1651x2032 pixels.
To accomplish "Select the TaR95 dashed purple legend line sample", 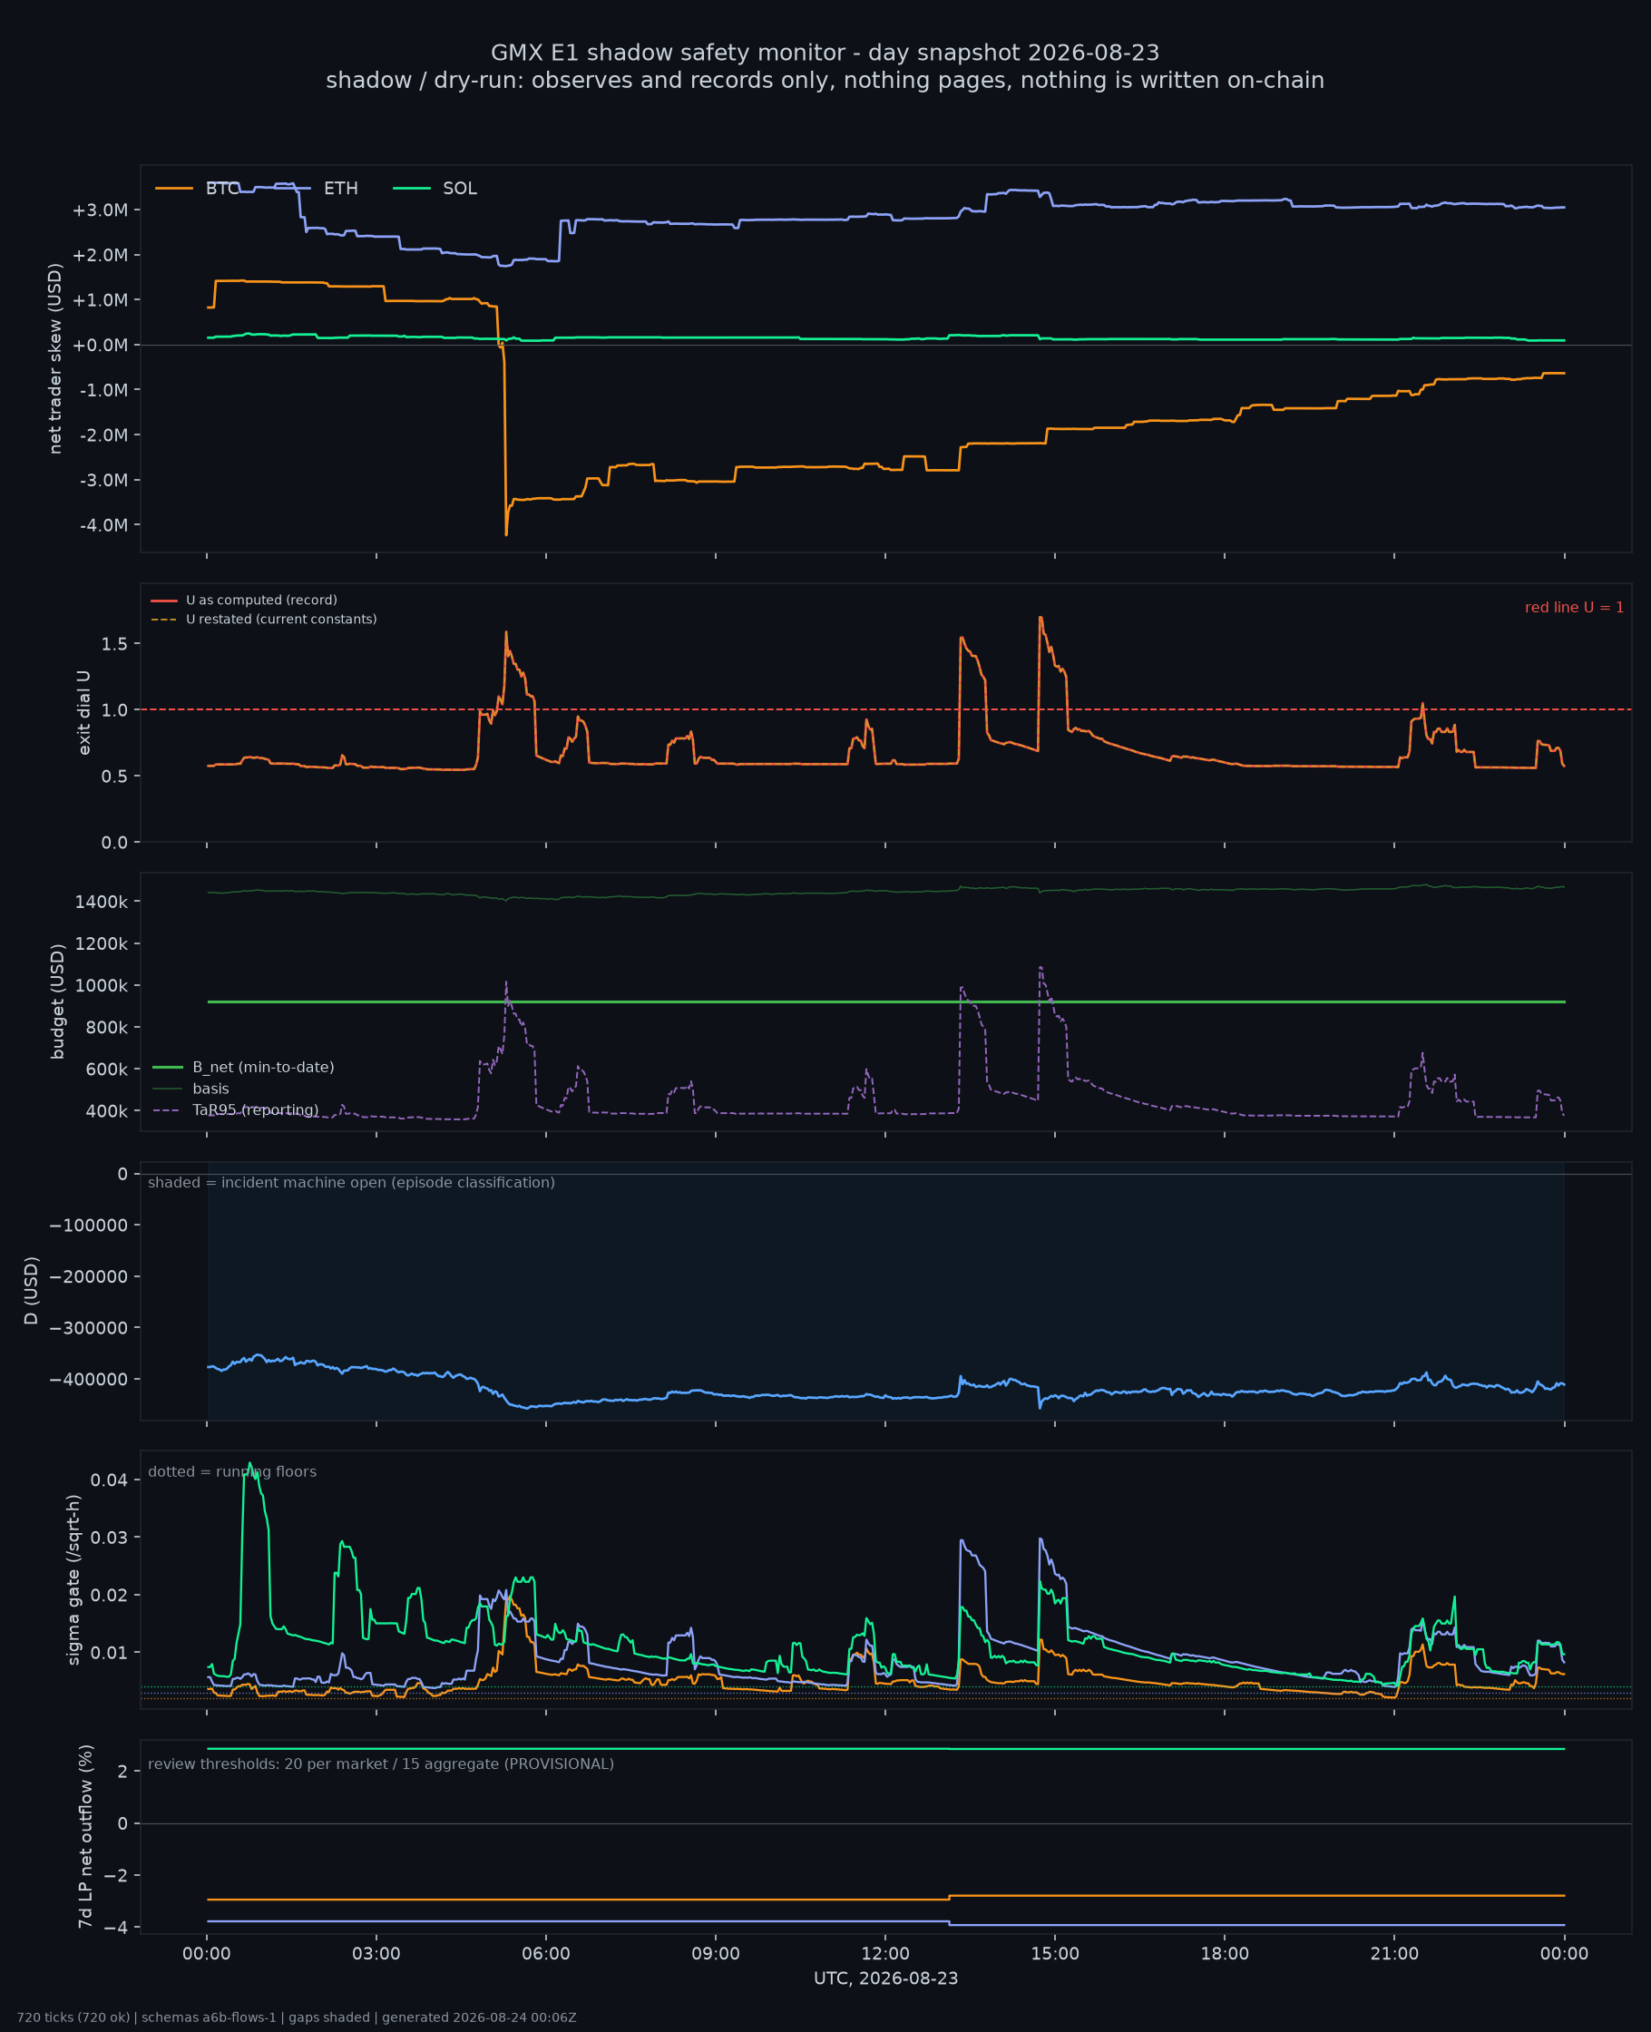I will [x=165, y=1110].
